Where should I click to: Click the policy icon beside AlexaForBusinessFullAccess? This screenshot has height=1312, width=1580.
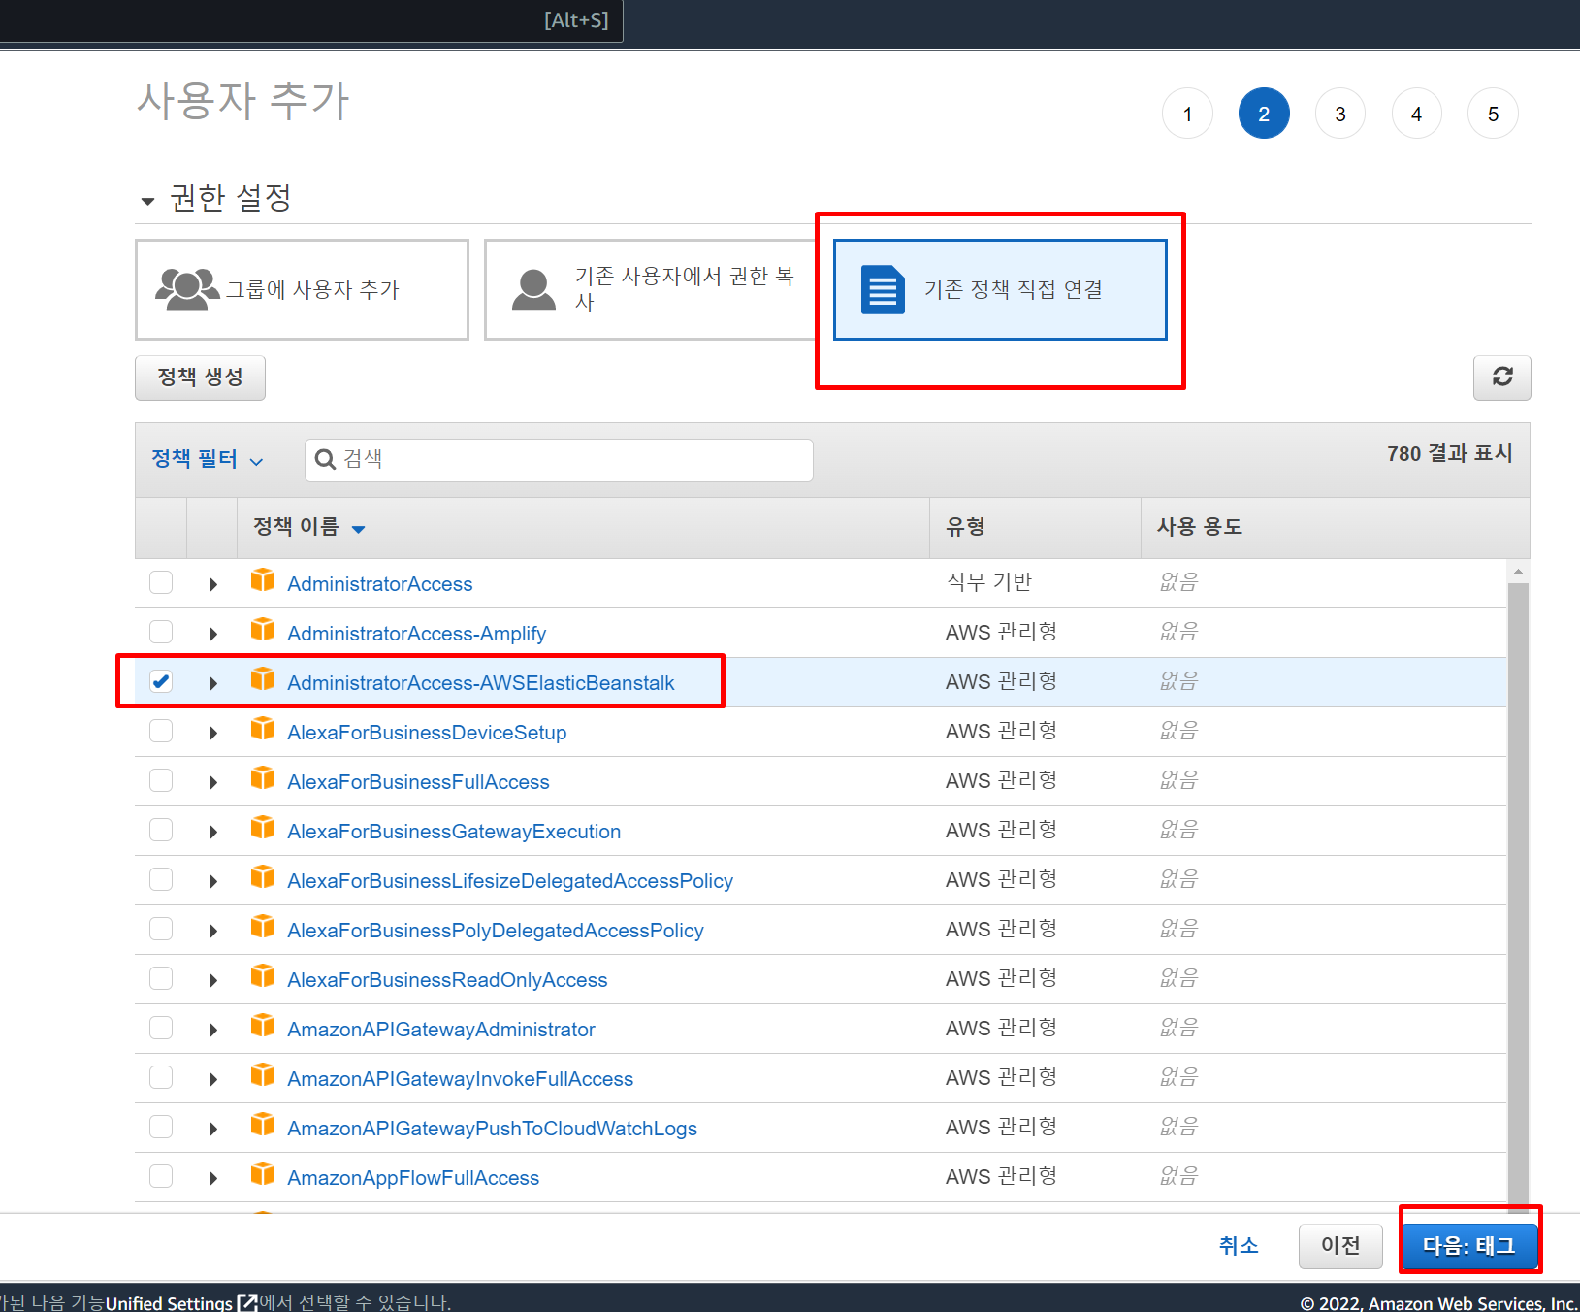[x=263, y=778]
